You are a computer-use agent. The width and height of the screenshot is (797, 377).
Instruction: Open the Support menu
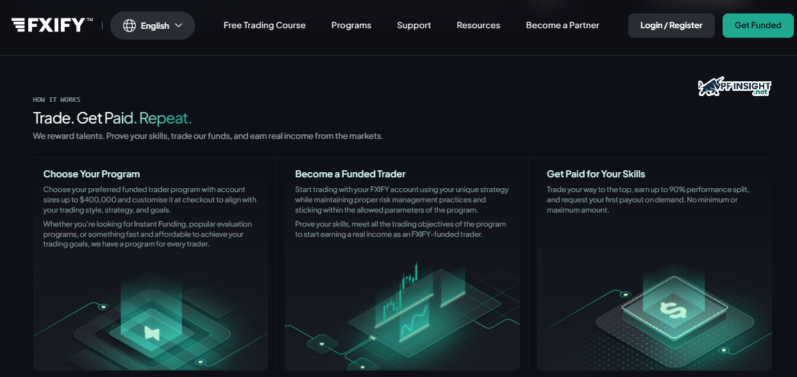[414, 26]
